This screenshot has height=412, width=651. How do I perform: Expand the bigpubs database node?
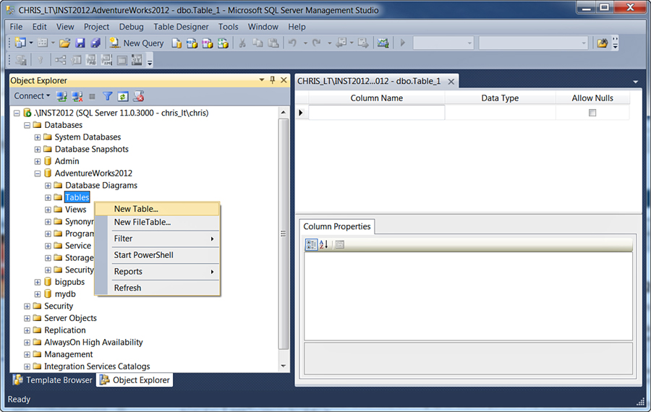(38, 282)
